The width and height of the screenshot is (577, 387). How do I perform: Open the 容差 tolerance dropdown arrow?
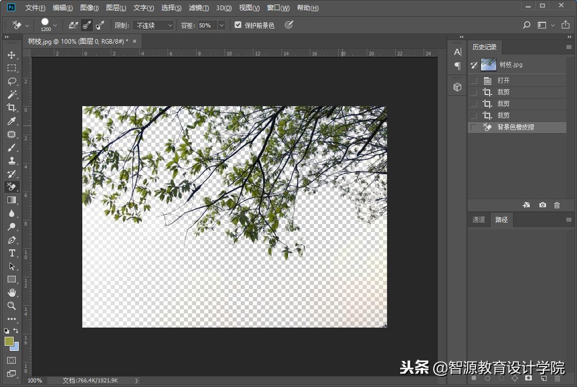coord(220,25)
